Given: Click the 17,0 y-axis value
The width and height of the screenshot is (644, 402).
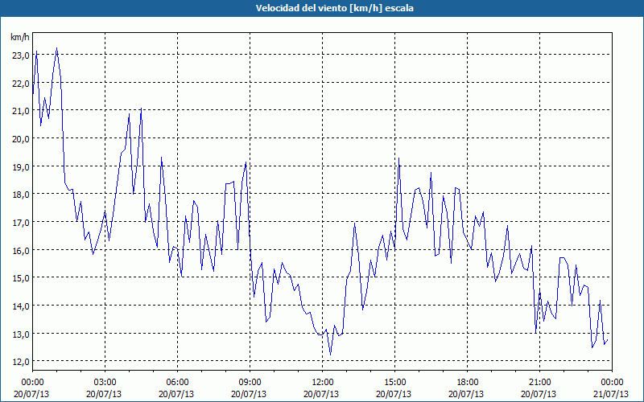Looking at the screenshot, I should pyautogui.click(x=21, y=223).
